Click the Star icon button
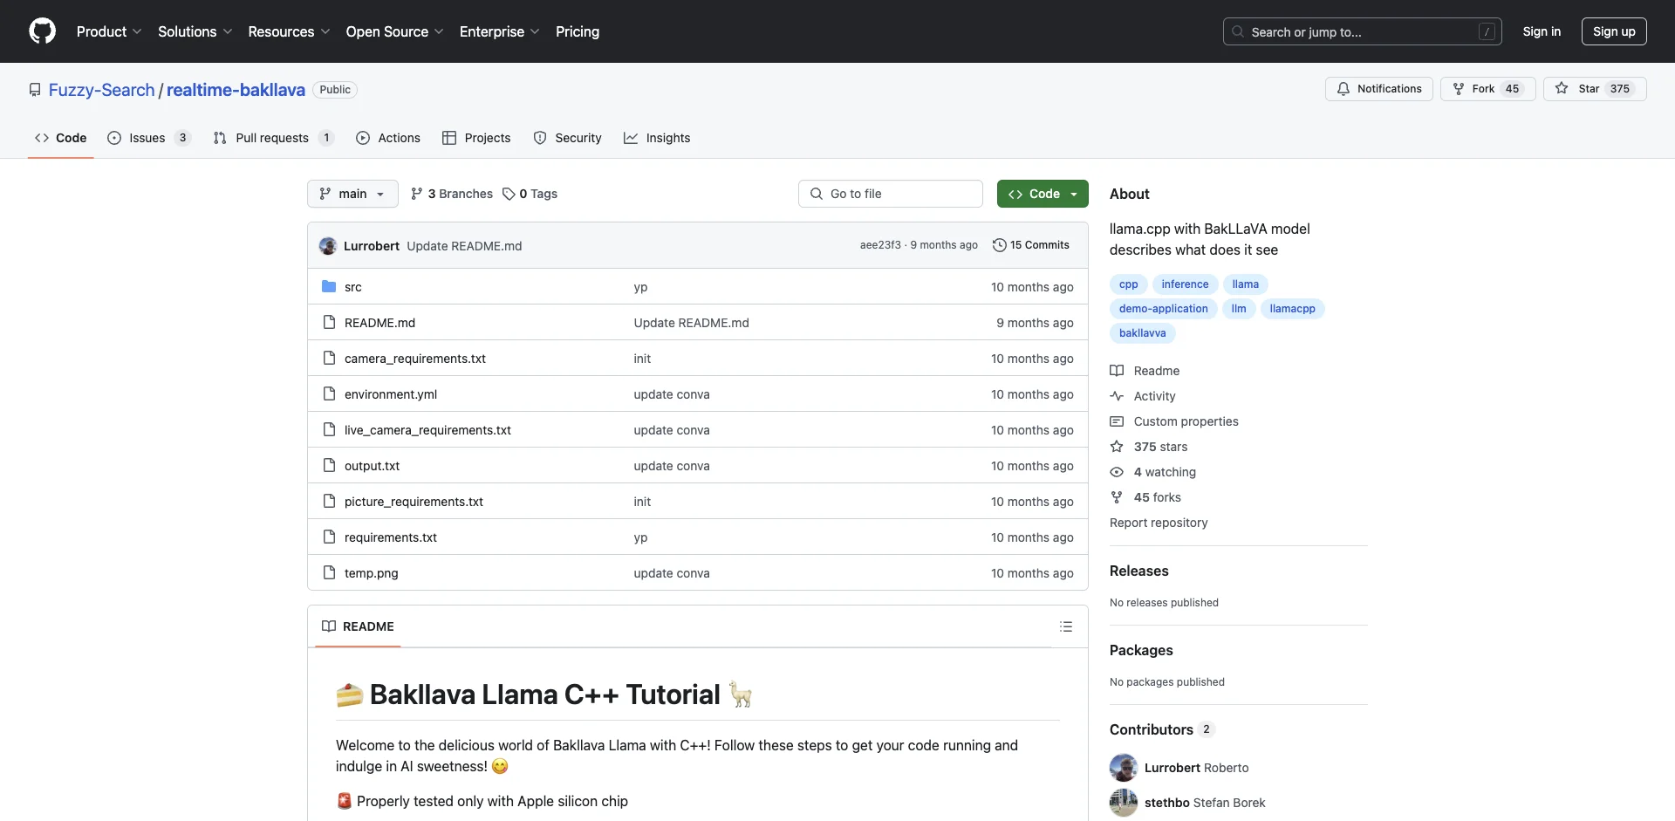 point(1562,89)
